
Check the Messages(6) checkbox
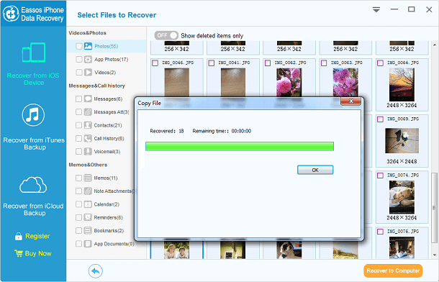coord(79,99)
